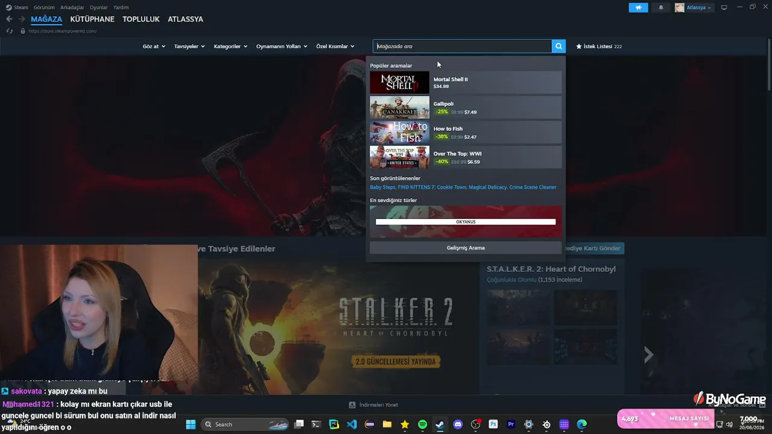Expand the Özel Kısımlar dropdown
The image size is (772, 434).
(335, 46)
